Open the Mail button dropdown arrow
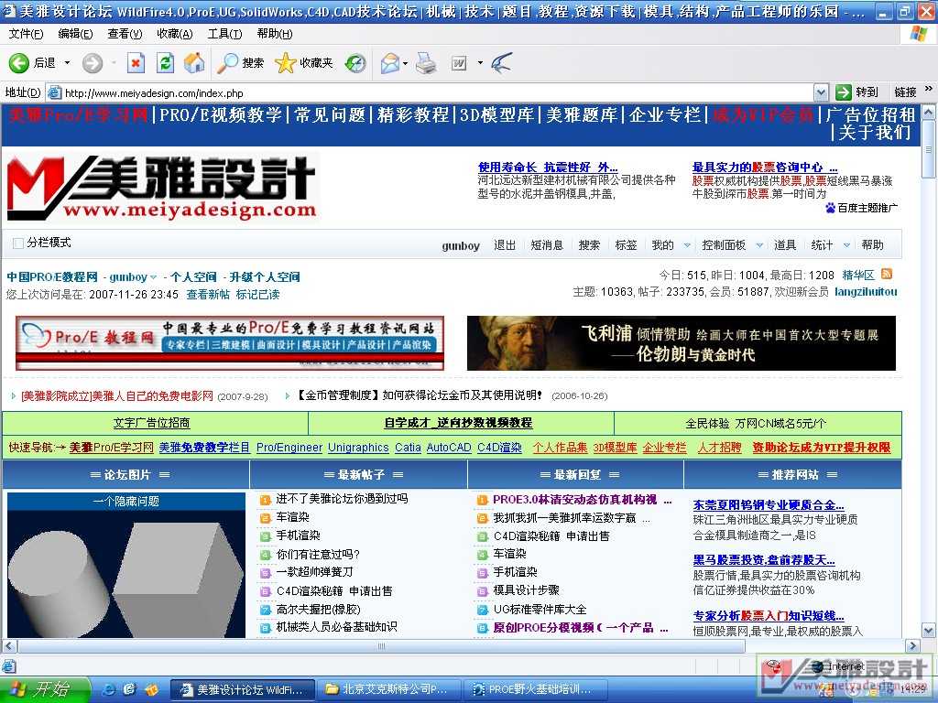This screenshot has height=703, width=938. [x=406, y=63]
